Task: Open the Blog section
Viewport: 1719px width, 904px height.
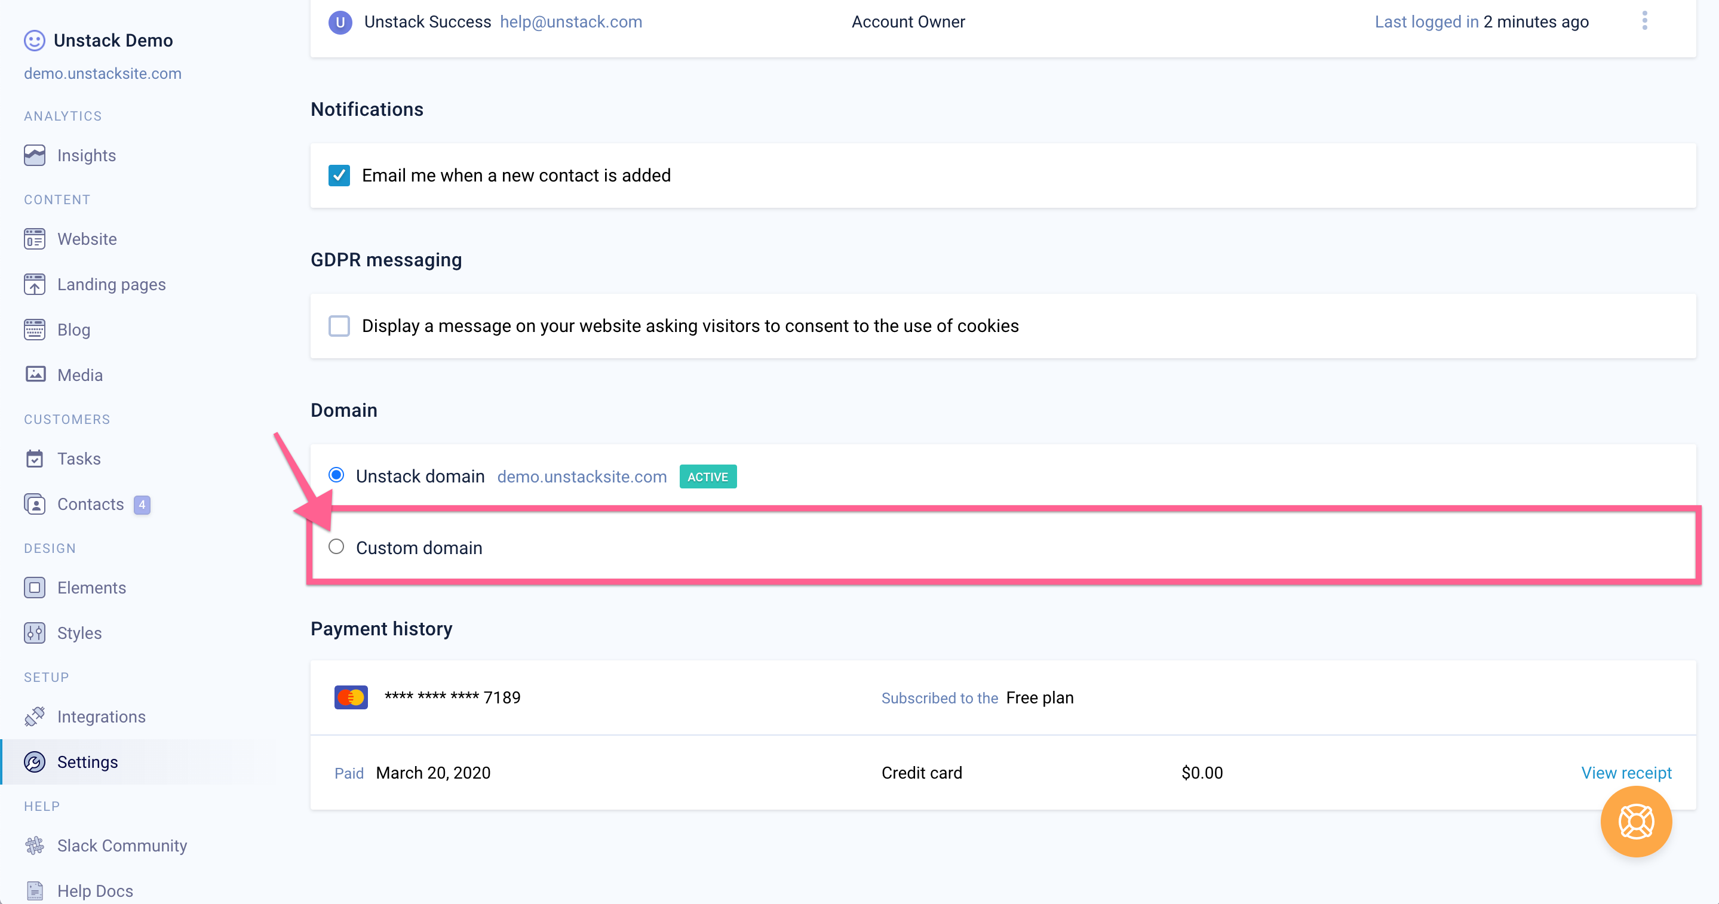Action: click(x=74, y=330)
